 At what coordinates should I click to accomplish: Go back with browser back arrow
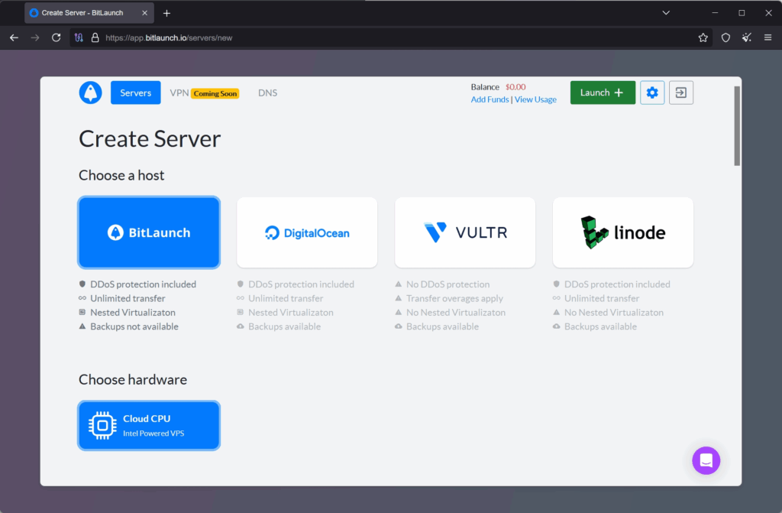14,38
